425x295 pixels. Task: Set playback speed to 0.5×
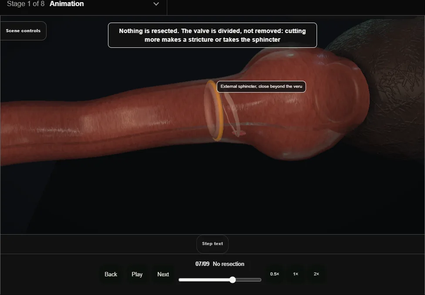pos(275,274)
